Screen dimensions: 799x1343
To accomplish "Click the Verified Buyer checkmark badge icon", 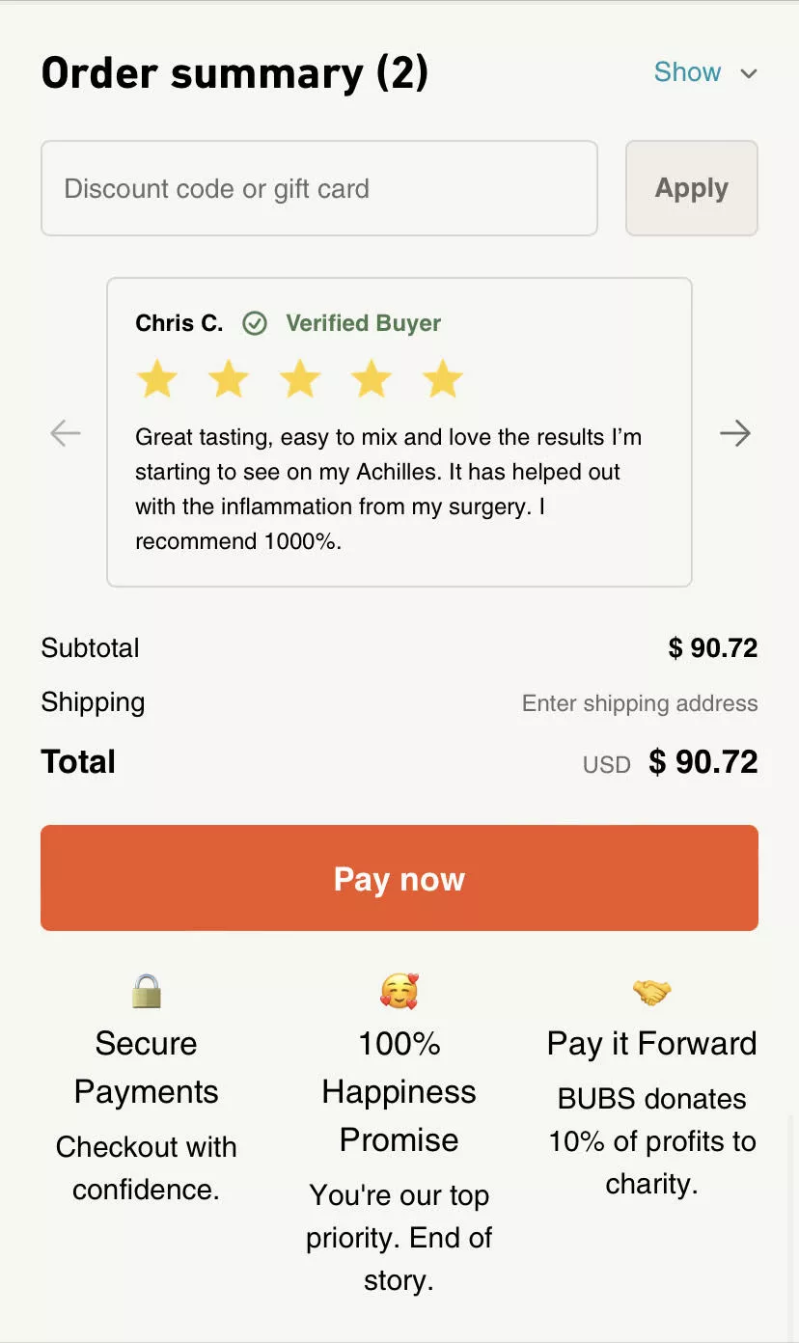I will (x=255, y=323).
